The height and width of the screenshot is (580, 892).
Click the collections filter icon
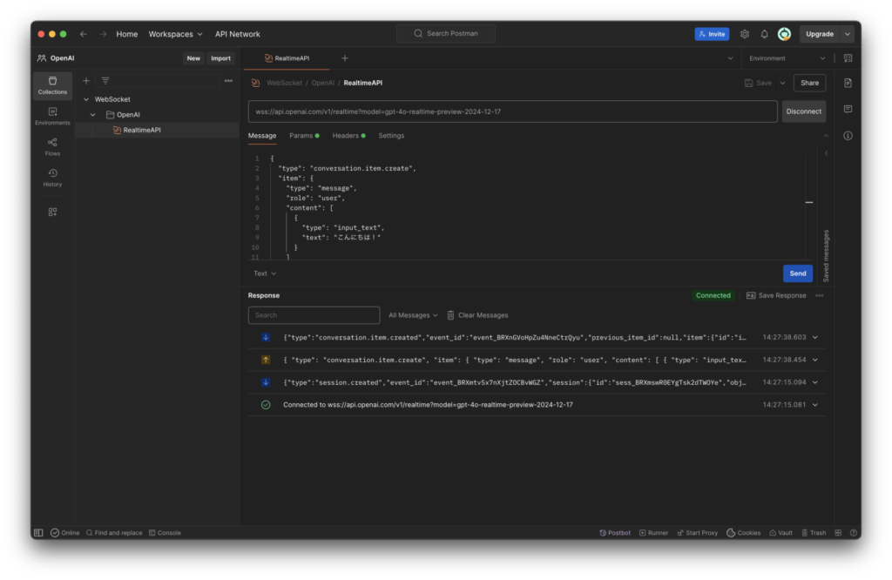click(x=105, y=81)
